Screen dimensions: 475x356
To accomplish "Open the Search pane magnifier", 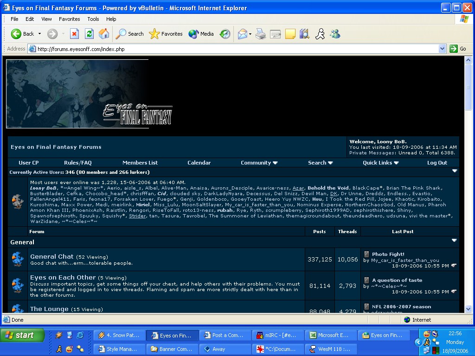I will tap(130, 34).
